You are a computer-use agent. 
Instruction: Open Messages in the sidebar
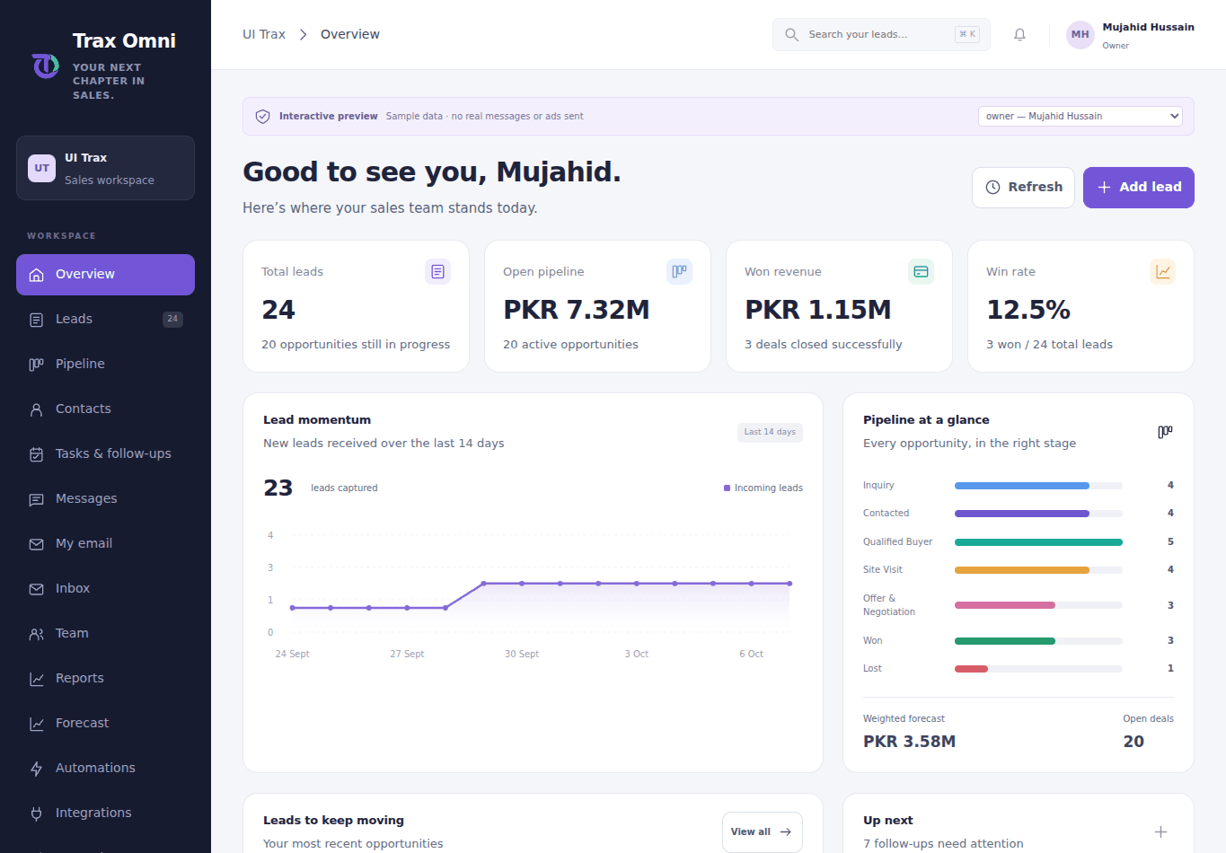point(105,499)
